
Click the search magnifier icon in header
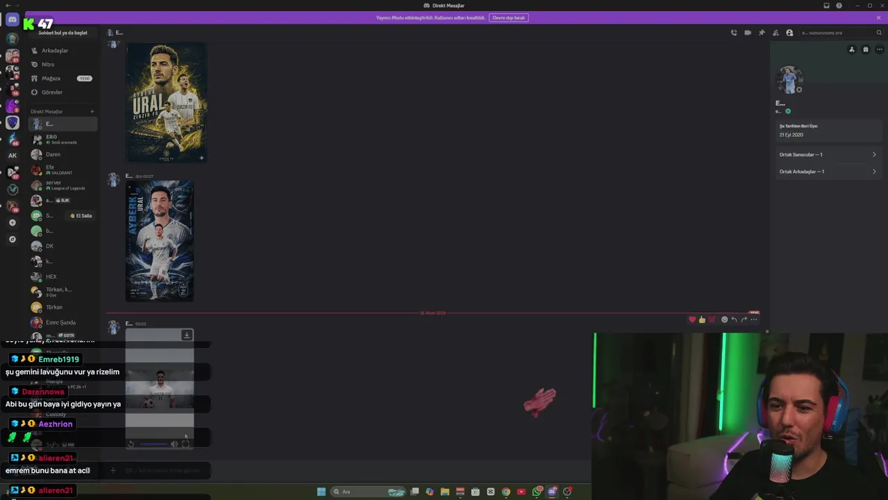pyautogui.click(x=879, y=33)
